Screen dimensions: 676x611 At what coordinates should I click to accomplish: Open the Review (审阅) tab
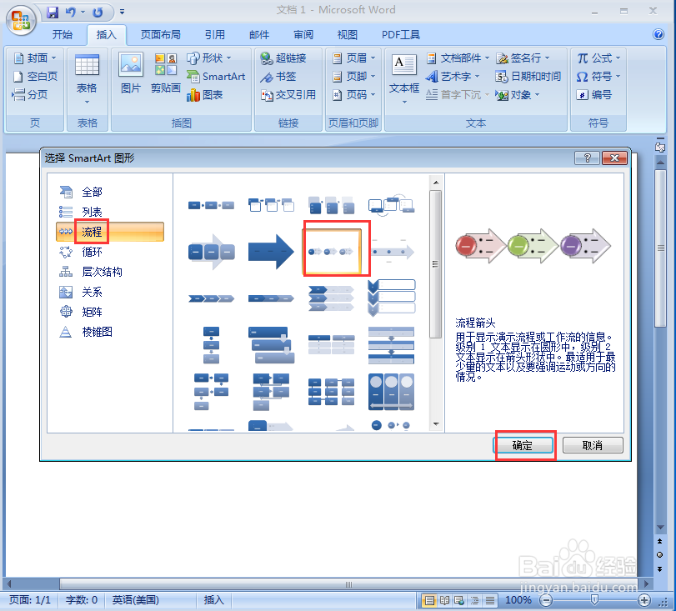[303, 34]
